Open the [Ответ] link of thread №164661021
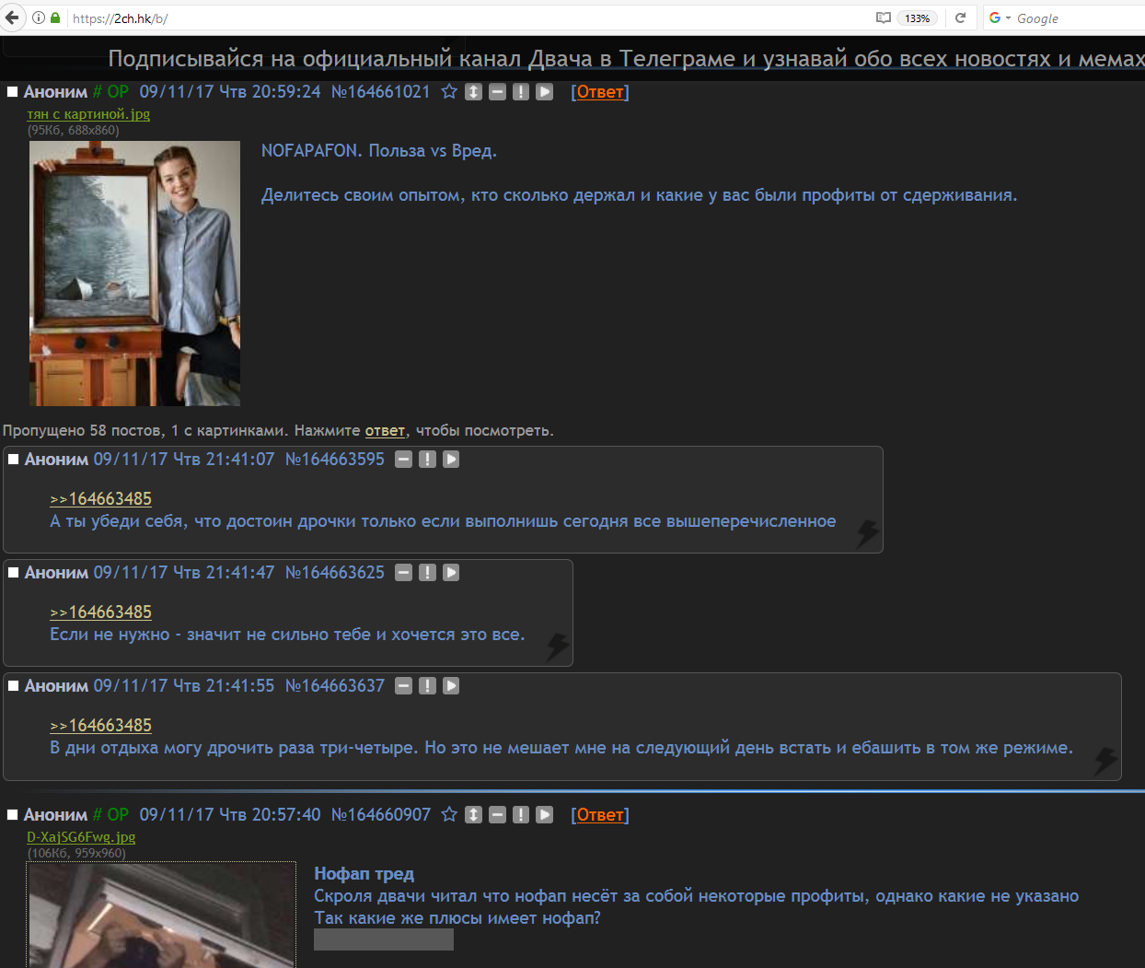Viewport: 1145px width, 968px height. click(x=600, y=91)
